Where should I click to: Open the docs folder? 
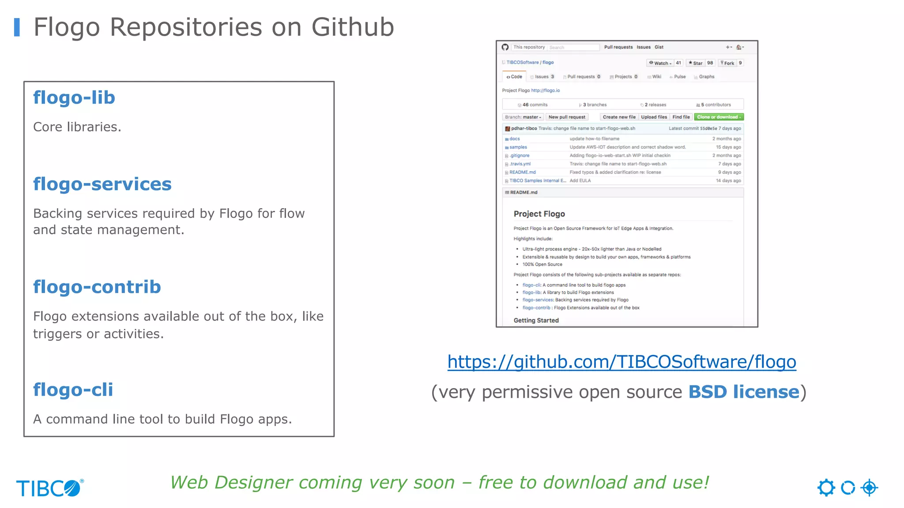[515, 139]
